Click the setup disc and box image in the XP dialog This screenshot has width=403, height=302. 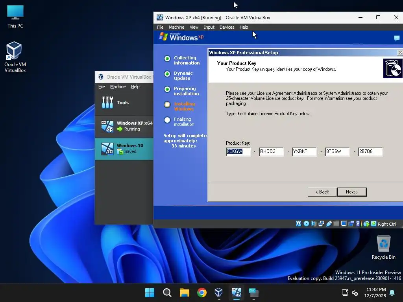393,68
